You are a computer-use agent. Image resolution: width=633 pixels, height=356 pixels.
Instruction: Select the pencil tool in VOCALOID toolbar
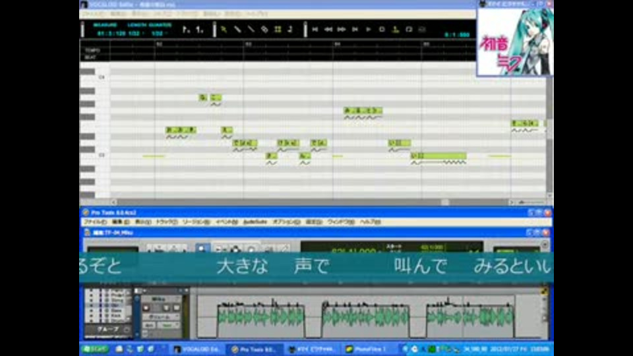tap(237, 30)
